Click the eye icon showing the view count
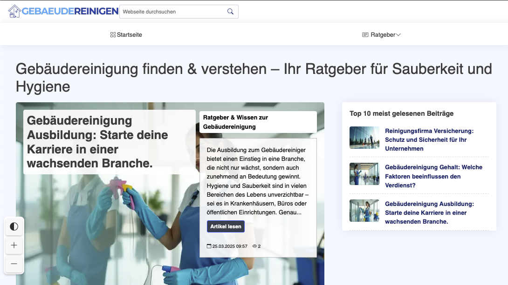This screenshot has width=508, height=285. [x=254, y=246]
